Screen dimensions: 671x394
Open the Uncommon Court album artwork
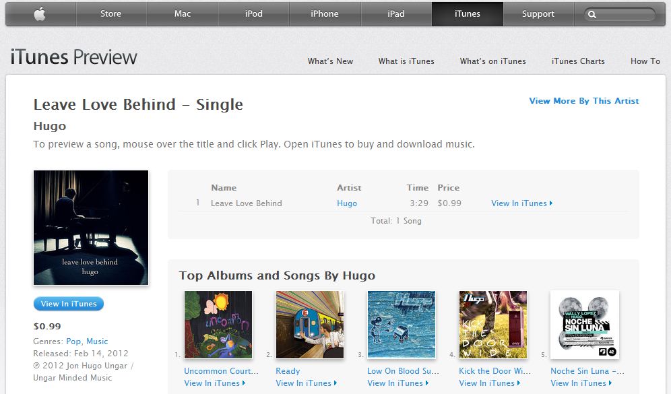pos(218,325)
